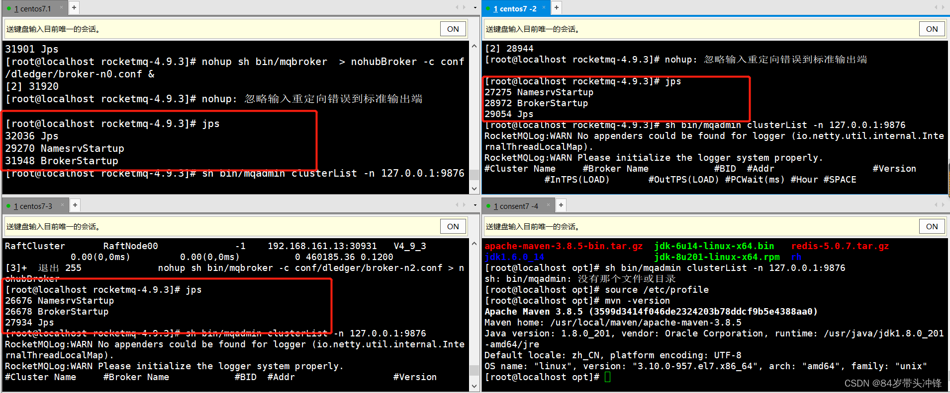Screen dimensions: 950x393
Task: Open the tab list dropdown in the centos7.1 pane
Action: 475,7
